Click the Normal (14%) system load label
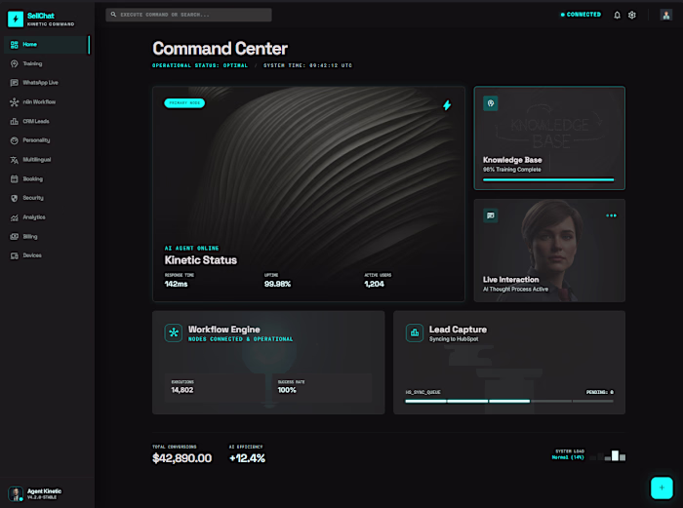Screen dimensions: 683x508 (x=568, y=457)
